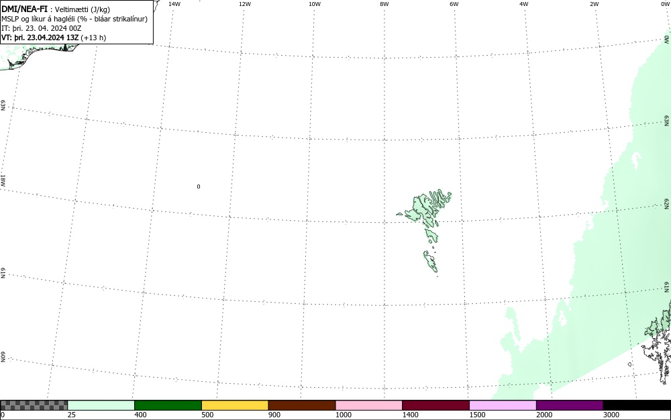Select the 3000 legend value

[611, 415]
